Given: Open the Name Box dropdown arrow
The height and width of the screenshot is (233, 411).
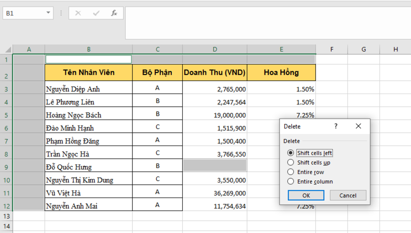Looking at the screenshot, I should 48,13.
